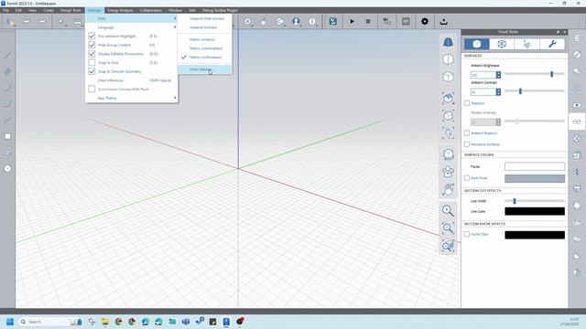The height and width of the screenshot is (329, 586).
Task: Click the Zoom Window magnifier icon
Action: coord(448,228)
